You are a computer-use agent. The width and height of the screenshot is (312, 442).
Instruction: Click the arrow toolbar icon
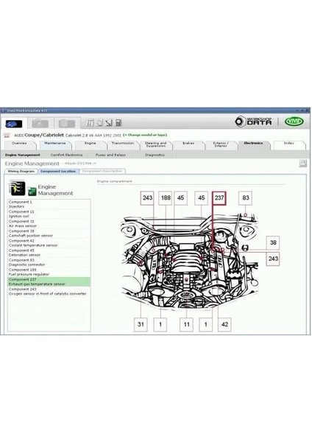tap(109, 122)
